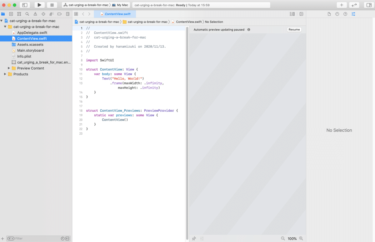This screenshot has width=375, height=242.
Task: Pin the preview canvas
Action: pyautogui.click(x=194, y=239)
